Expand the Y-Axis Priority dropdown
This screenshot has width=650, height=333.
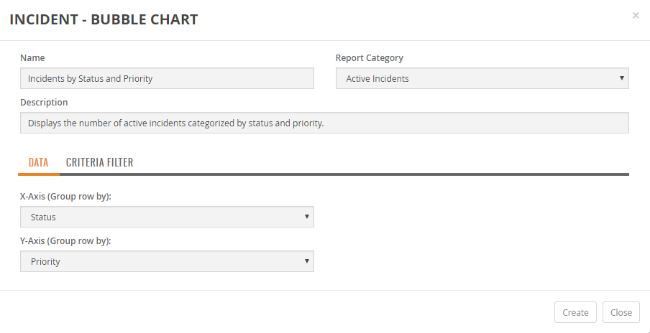(x=167, y=262)
